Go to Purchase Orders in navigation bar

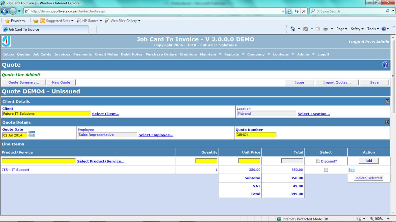(x=161, y=54)
